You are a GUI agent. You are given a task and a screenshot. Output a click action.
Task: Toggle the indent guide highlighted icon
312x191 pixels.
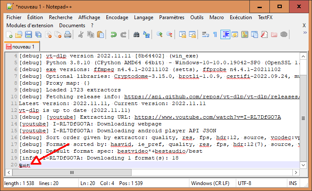click(x=225, y=34)
